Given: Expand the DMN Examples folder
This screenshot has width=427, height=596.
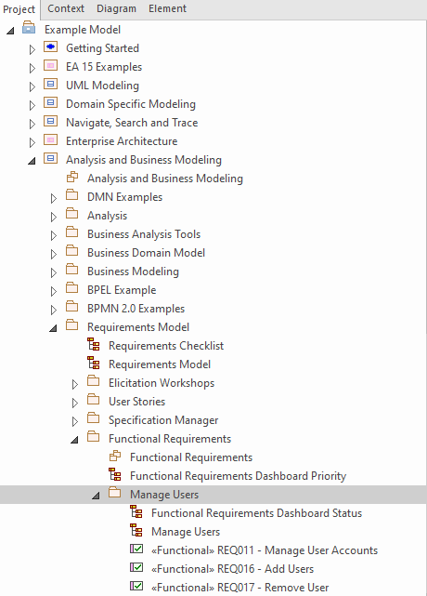Looking at the screenshot, I should tap(54, 198).
